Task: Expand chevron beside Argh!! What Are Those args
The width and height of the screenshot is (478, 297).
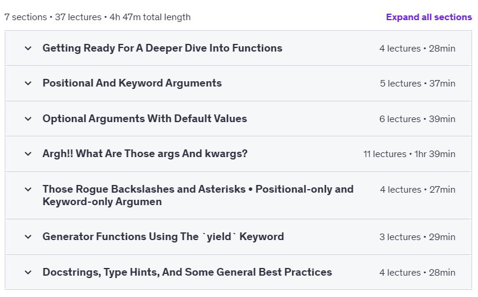Action: point(28,154)
